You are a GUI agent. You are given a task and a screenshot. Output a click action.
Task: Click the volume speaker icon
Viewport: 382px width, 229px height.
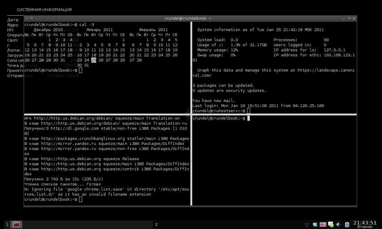click(339, 225)
